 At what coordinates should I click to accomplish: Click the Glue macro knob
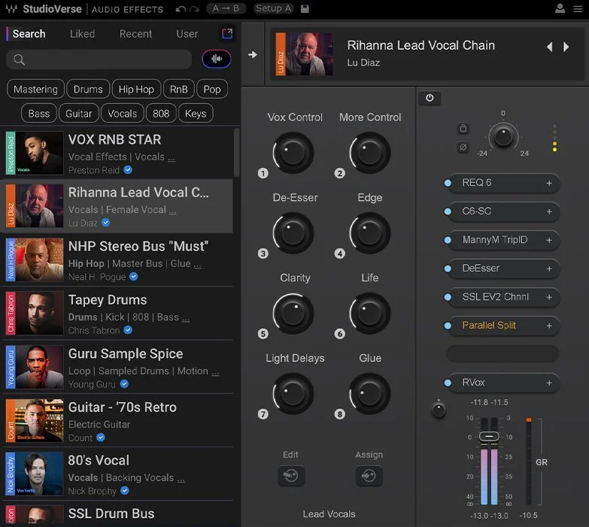[x=370, y=394]
